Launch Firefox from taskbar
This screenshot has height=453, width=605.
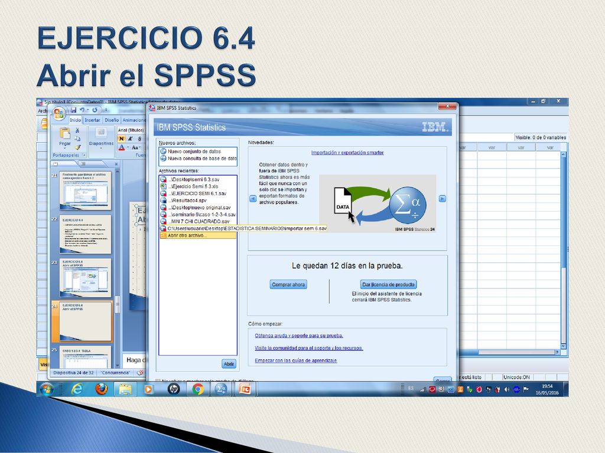click(x=102, y=389)
